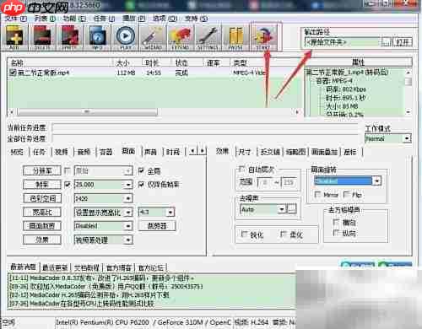Viewport: 422px width, 329px height.
Task: Click the file list horizontal scrollbar
Action: coord(154,112)
